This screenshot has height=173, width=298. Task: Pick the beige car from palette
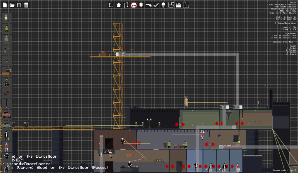(x=7, y=125)
